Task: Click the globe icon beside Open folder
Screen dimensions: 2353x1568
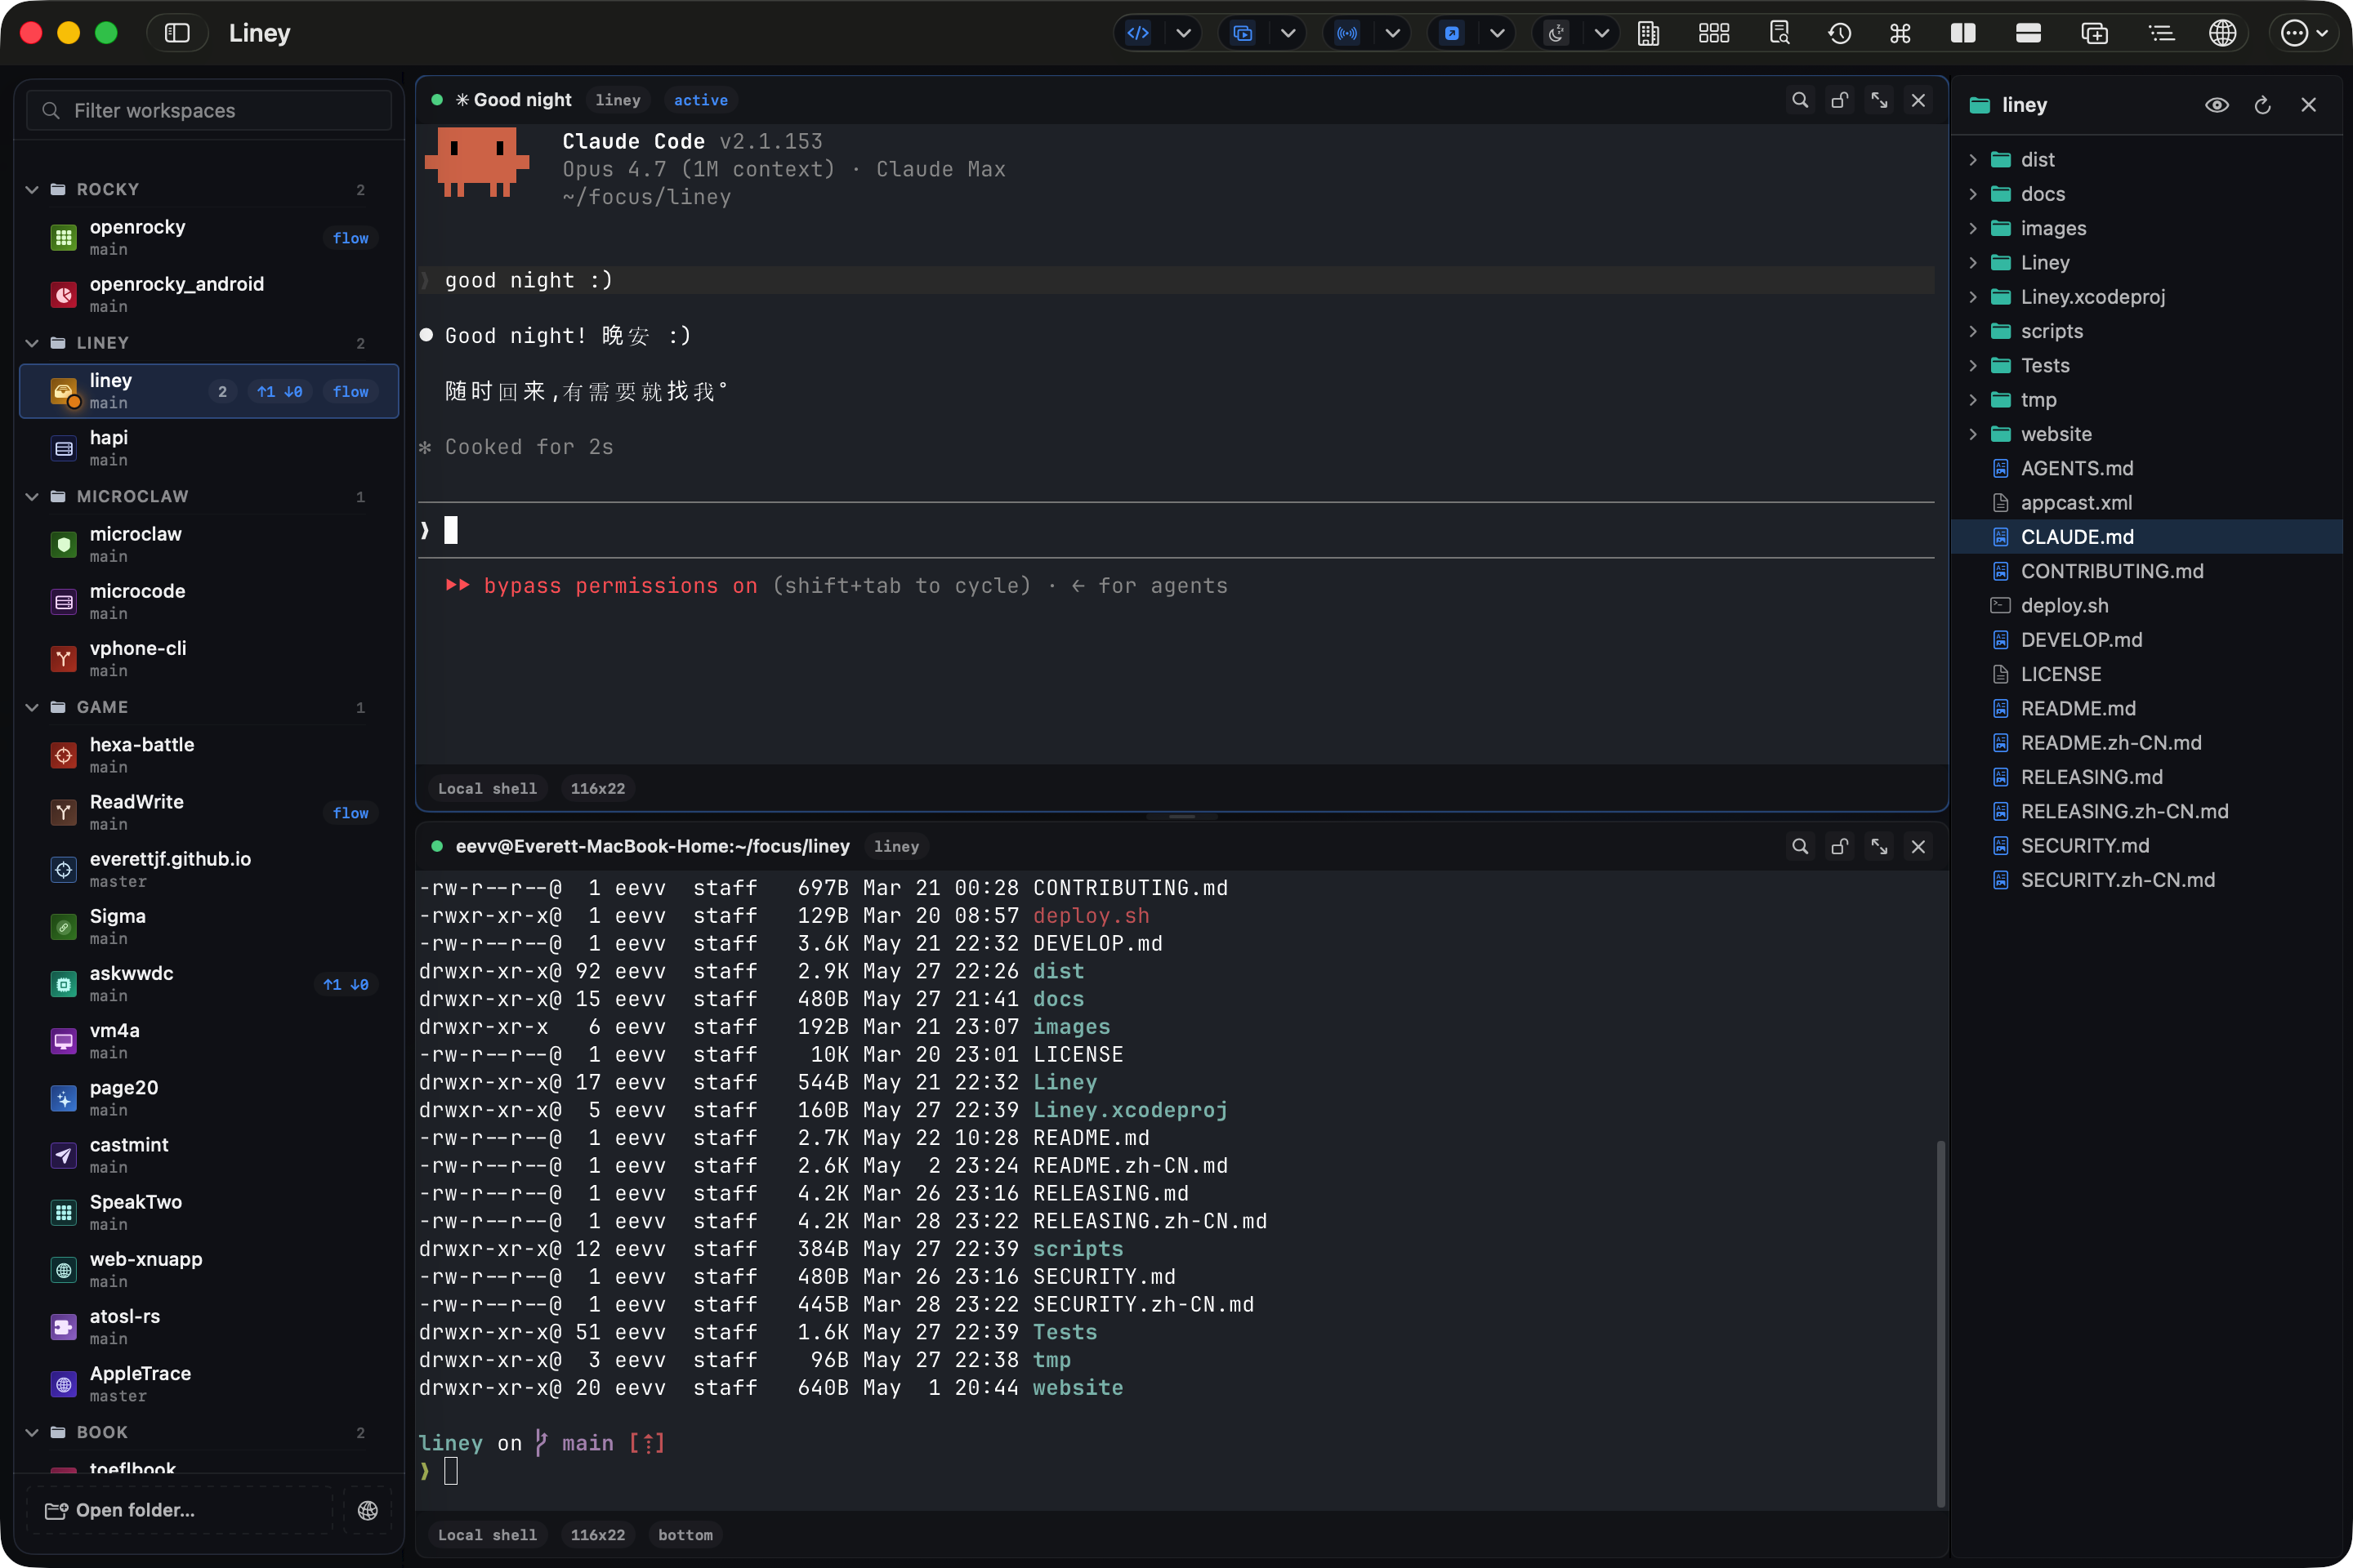Action: [368, 1510]
